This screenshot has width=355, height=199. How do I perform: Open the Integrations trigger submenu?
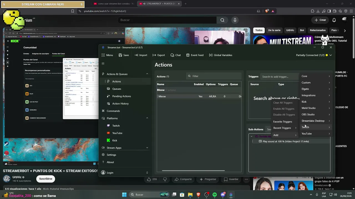[316, 95]
